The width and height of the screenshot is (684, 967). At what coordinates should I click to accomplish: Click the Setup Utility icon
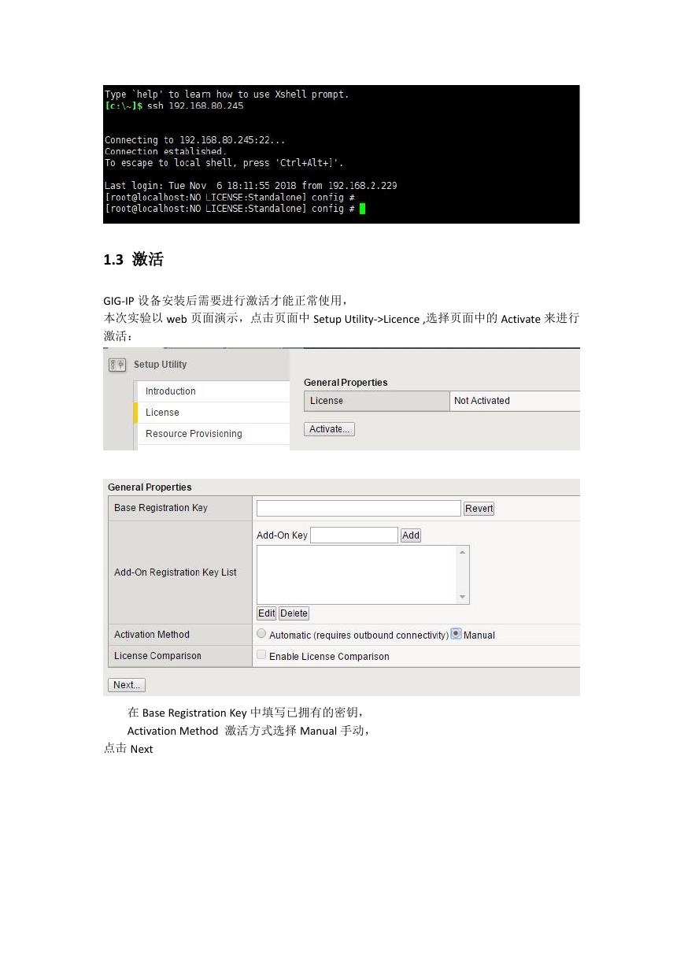tap(117, 365)
